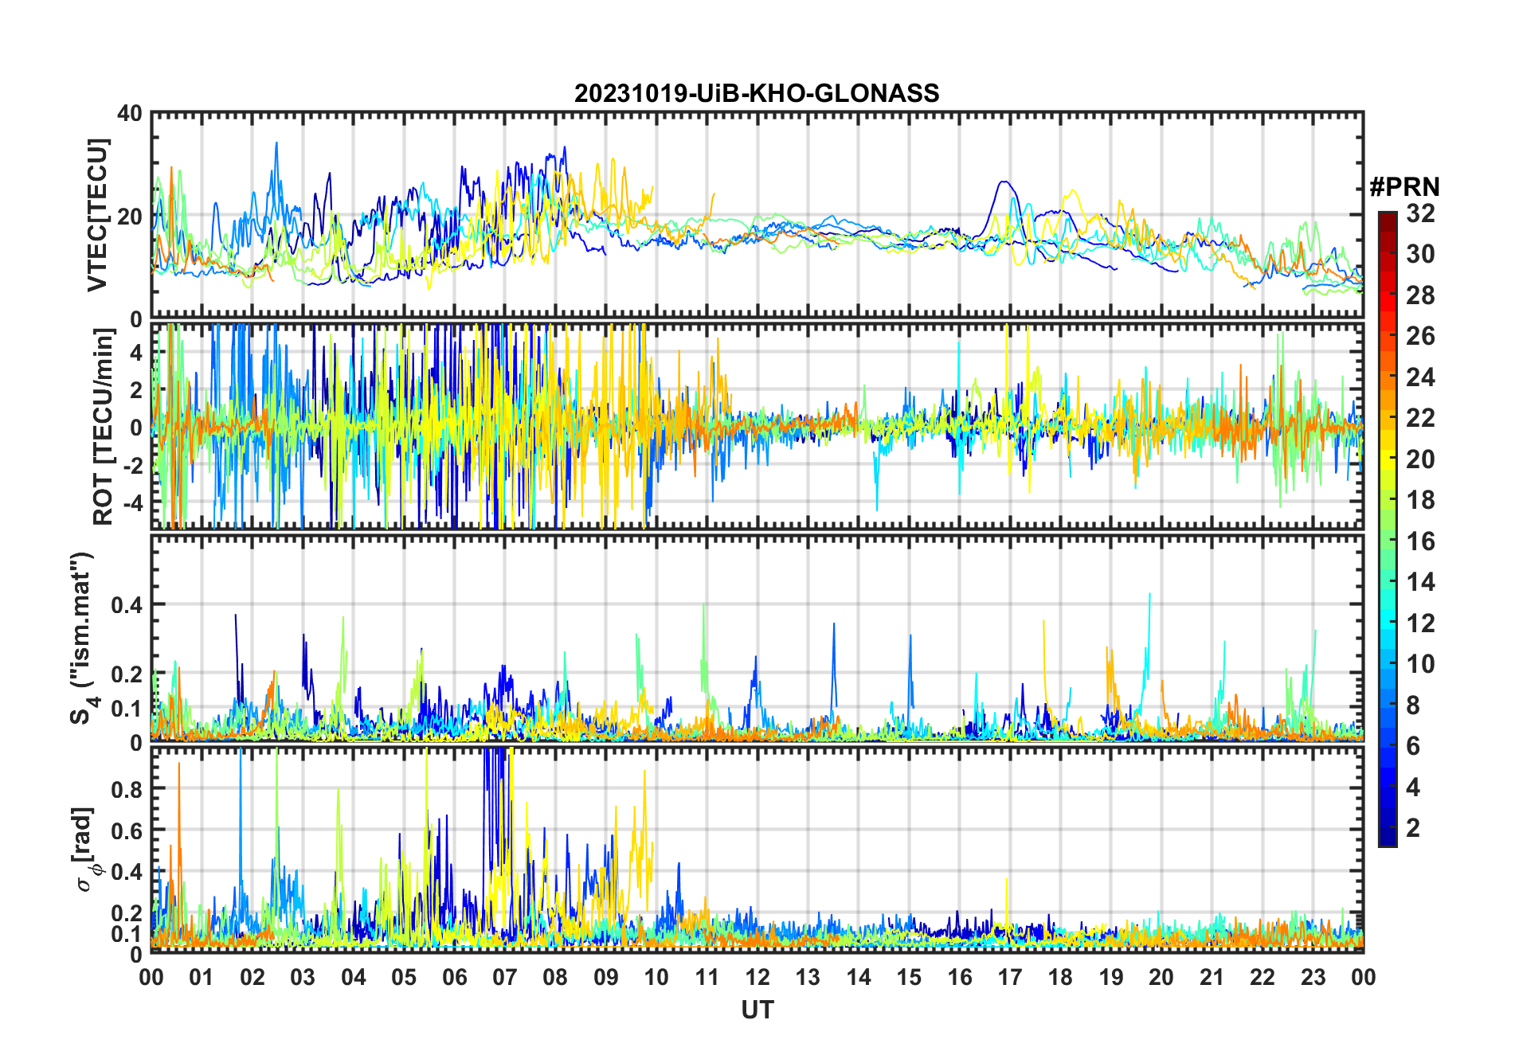Image resolution: width=1515 pixels, height=1059 pixels.
Task: Click hour tick label 03 on UT axis
Action: point(303,977)
